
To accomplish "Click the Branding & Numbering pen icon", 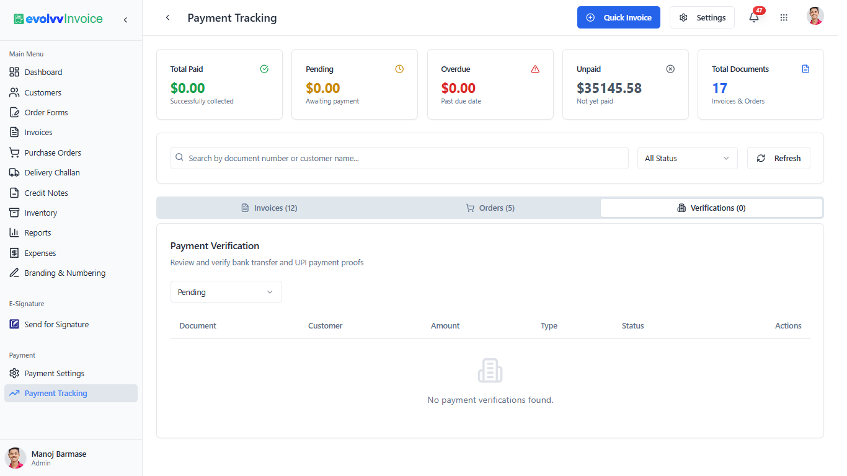I will click(14, 273).
